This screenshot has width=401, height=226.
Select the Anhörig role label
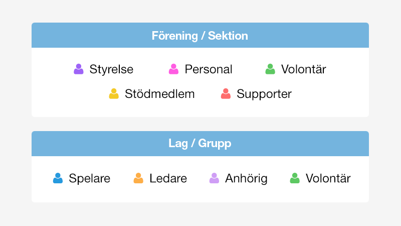(x=246, y=178)
